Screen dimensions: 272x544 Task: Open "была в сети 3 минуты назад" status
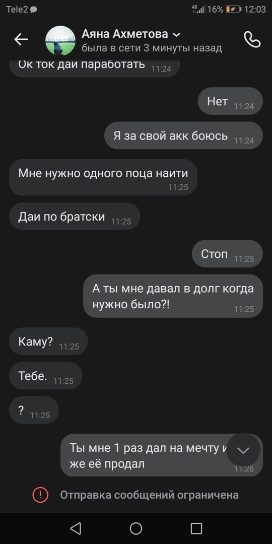(152, 48)
